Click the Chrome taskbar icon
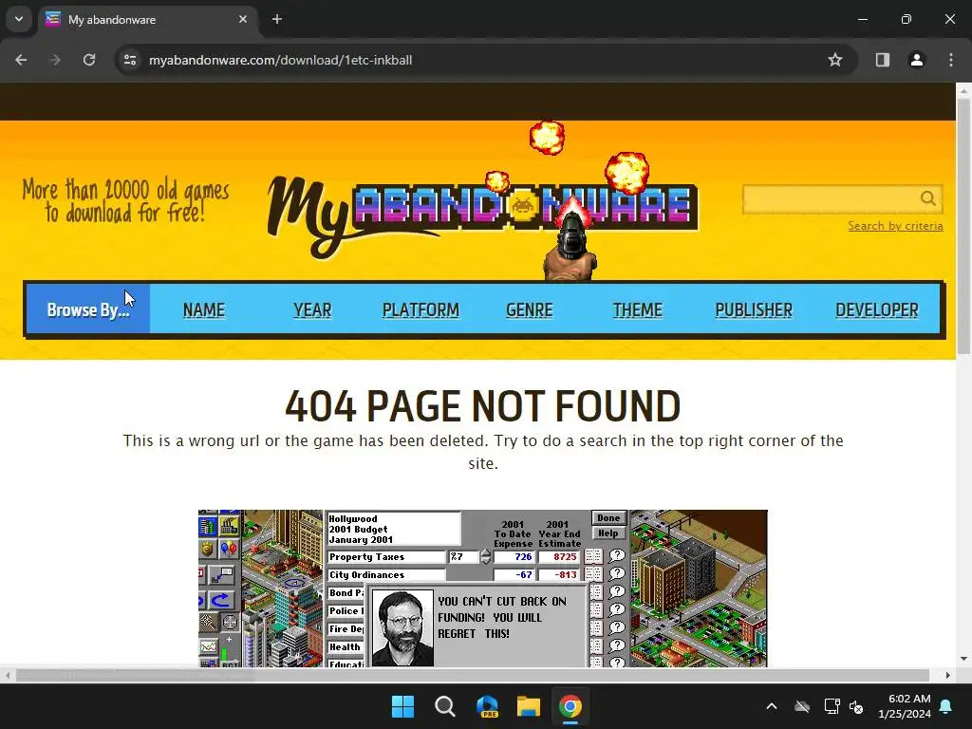 coord(570,706)
